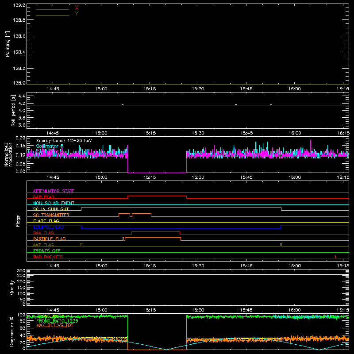Click the GAP_FLAG label
The height and width of the screenshot is (354, 354).
(x=43, y=197)
